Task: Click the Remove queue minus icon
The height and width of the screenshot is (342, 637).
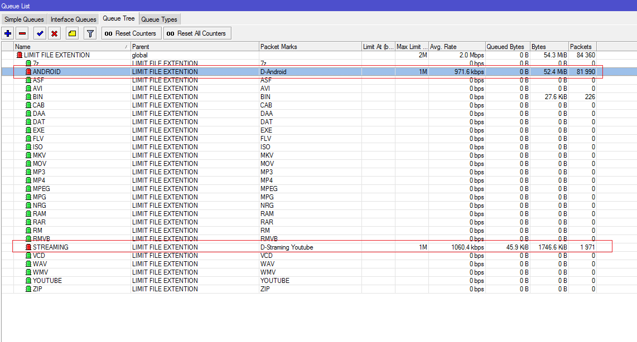Action: coord(23,33)
